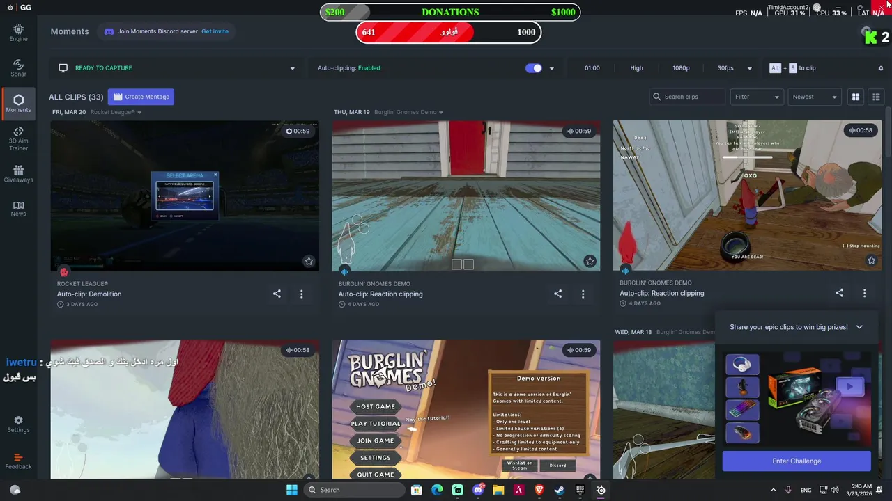Select the 1080p resolution setting

(681, 68)
